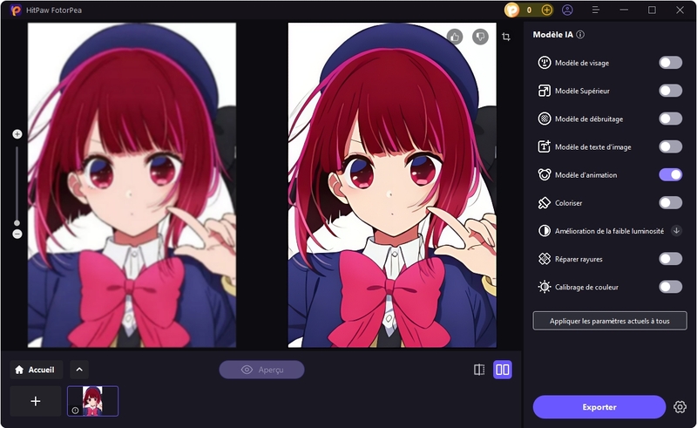The height and width of the screenshot is (428, 697).
Task: Click Appliquer les paramètres actuels à tous
Action: click(x=609, y=321)
